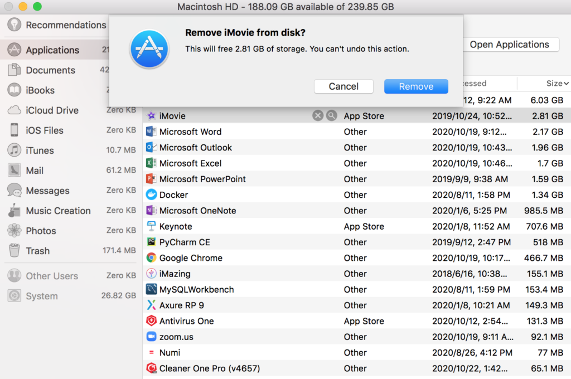
Task: Confirm by pressing the Remove button
Action: (416, 86)
